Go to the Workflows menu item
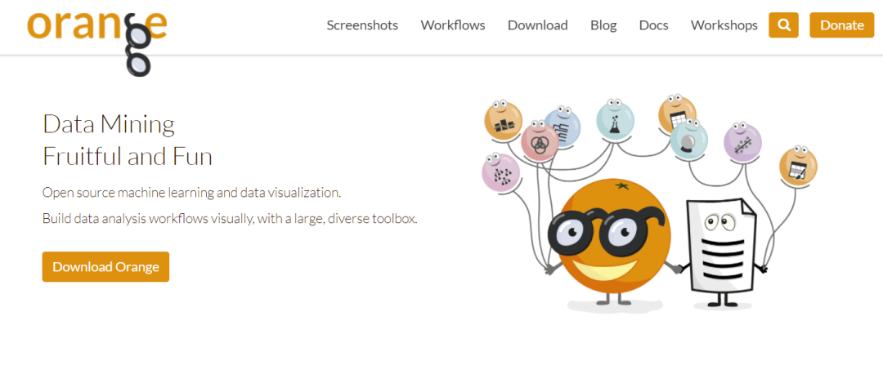The image size is (883, 370). coord(453,25)
